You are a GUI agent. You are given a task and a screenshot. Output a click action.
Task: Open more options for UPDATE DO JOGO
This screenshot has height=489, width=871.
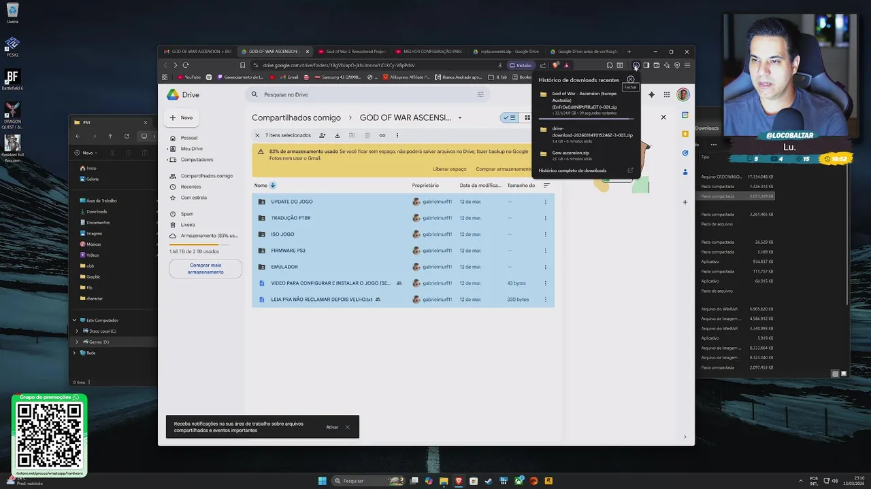pos(545,202)
